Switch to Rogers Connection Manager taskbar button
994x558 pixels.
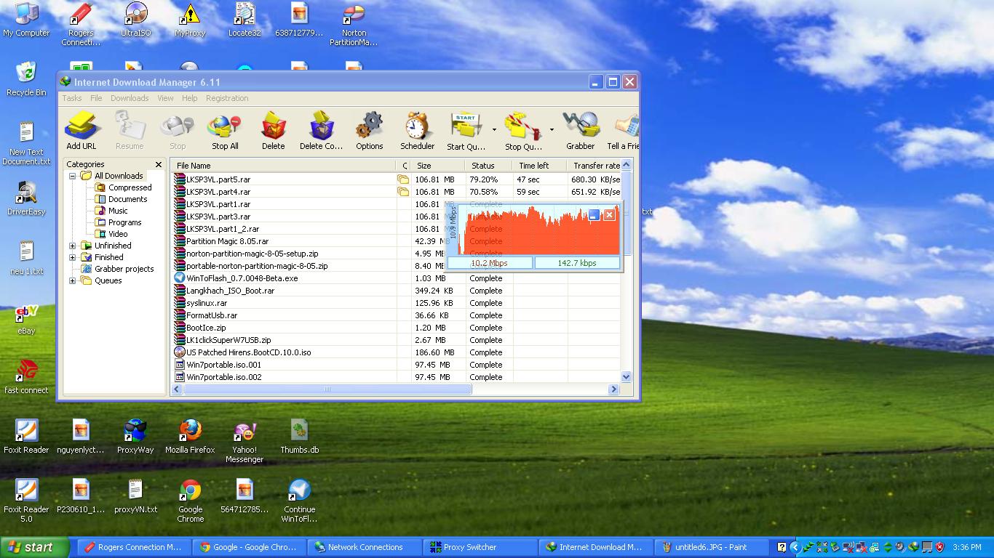[x=133, y=547]
